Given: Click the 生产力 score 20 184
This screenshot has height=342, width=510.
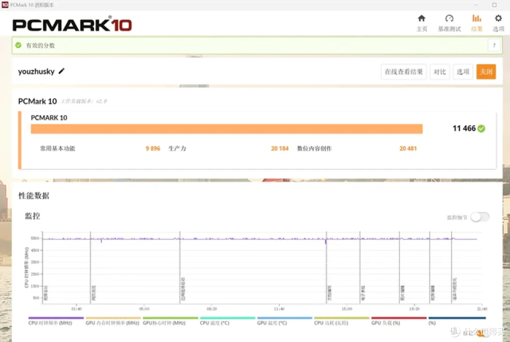Looking at the screenshot, I should pyautogui.click(x=280, y=148).
